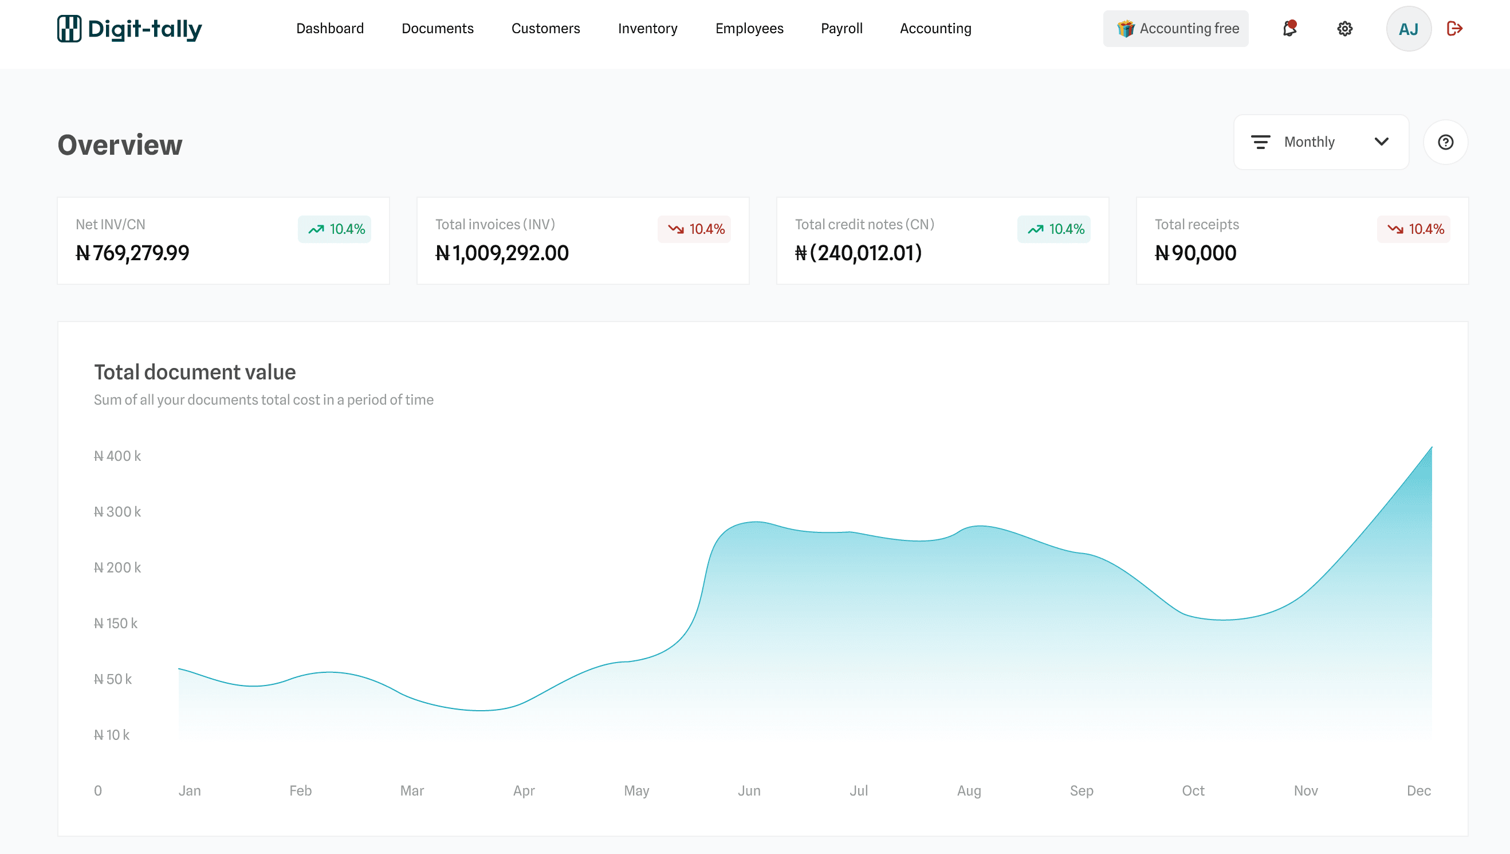Screen dimensions: 1510x854
Task: Click the Nov month label
Action: [1305, 790]
